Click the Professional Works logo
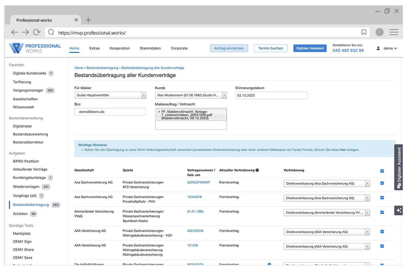Screen dimensions: 407x271 pyautogui.click(x=35, y=48)
